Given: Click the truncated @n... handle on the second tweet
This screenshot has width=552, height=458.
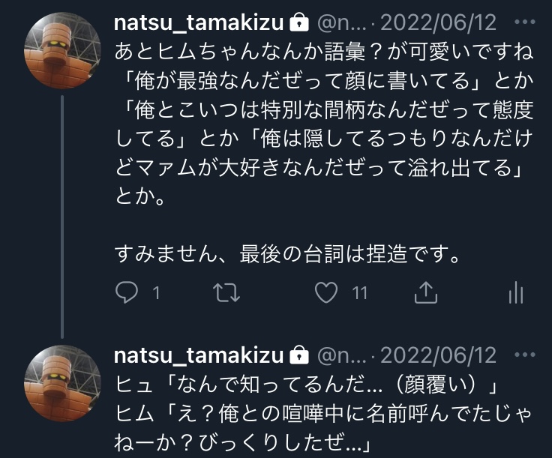Looking at the screenshot, I should [341, 354].
